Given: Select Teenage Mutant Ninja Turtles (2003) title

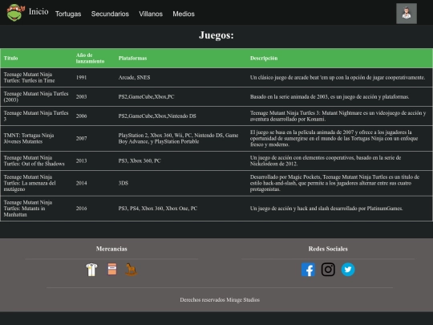Looking at the screenshot, I should pos(37,97).
